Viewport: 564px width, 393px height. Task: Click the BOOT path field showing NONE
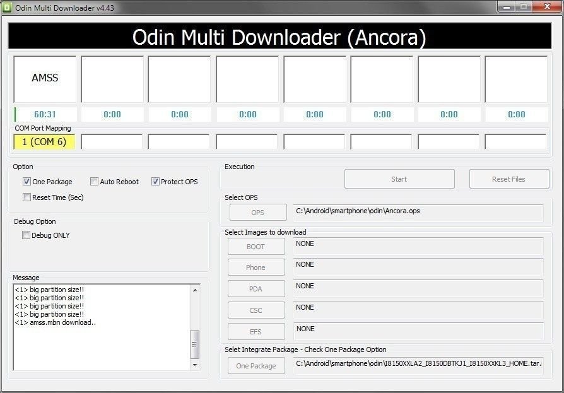(418, 246)
